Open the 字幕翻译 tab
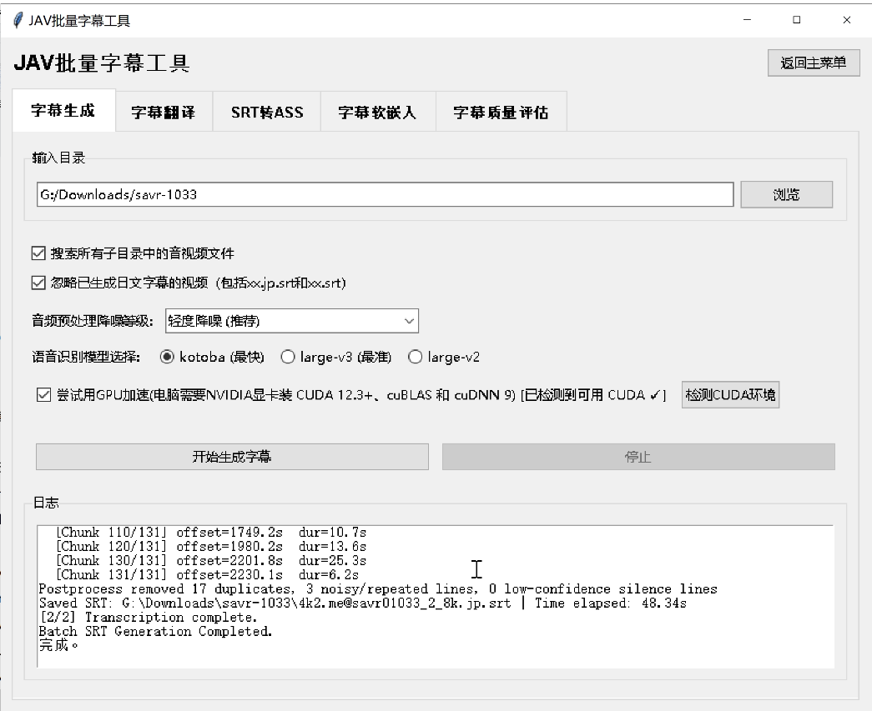Viewport: 872px width, 711px height. [164, 113]
